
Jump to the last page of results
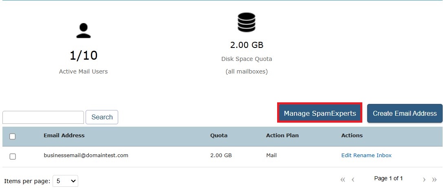point(434,179)
